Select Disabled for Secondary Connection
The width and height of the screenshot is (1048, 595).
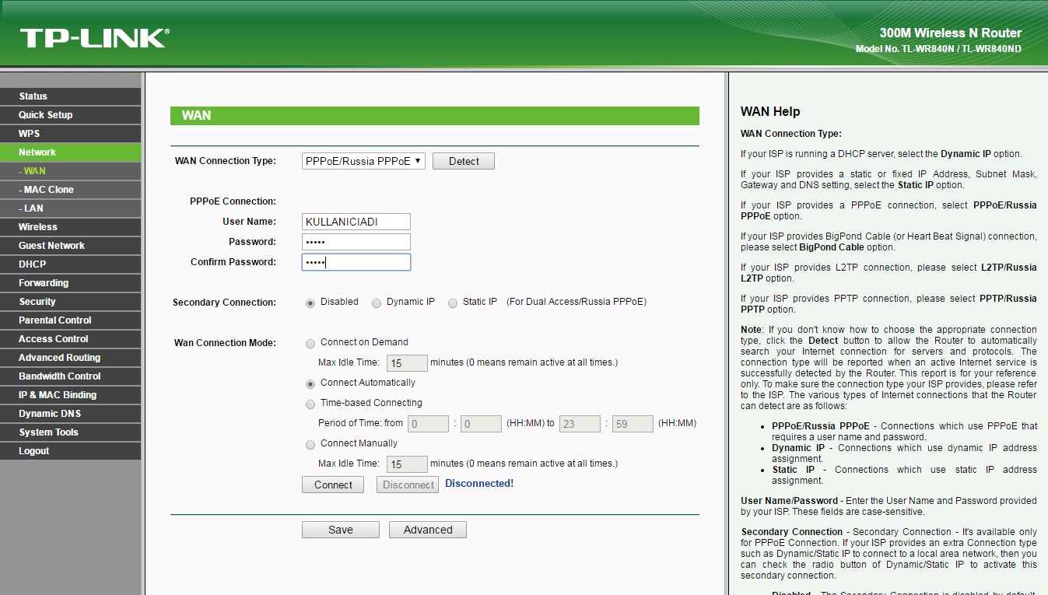tap(310, 303)
